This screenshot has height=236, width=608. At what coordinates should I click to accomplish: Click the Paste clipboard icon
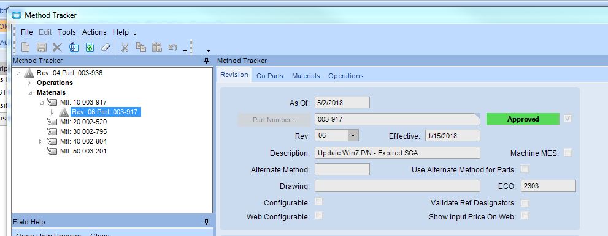(x=156, y=47)
